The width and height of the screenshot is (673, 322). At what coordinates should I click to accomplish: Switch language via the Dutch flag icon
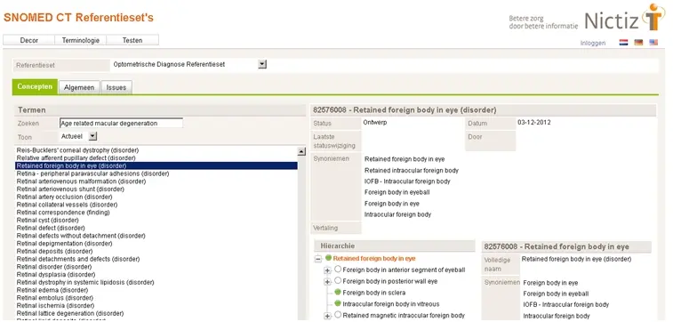623,43
